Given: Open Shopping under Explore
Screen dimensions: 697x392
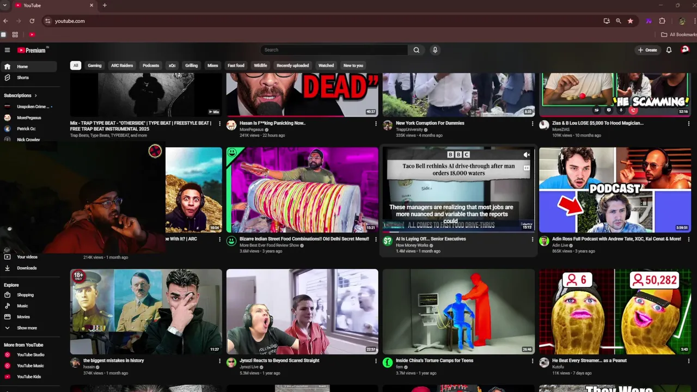Looking at the screenshot, I should (x=28, y=295).
